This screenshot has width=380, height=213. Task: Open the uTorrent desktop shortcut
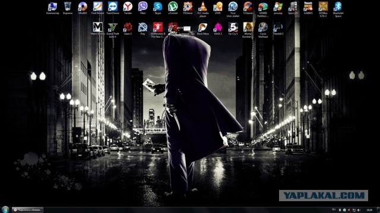[x=173, y=8]
